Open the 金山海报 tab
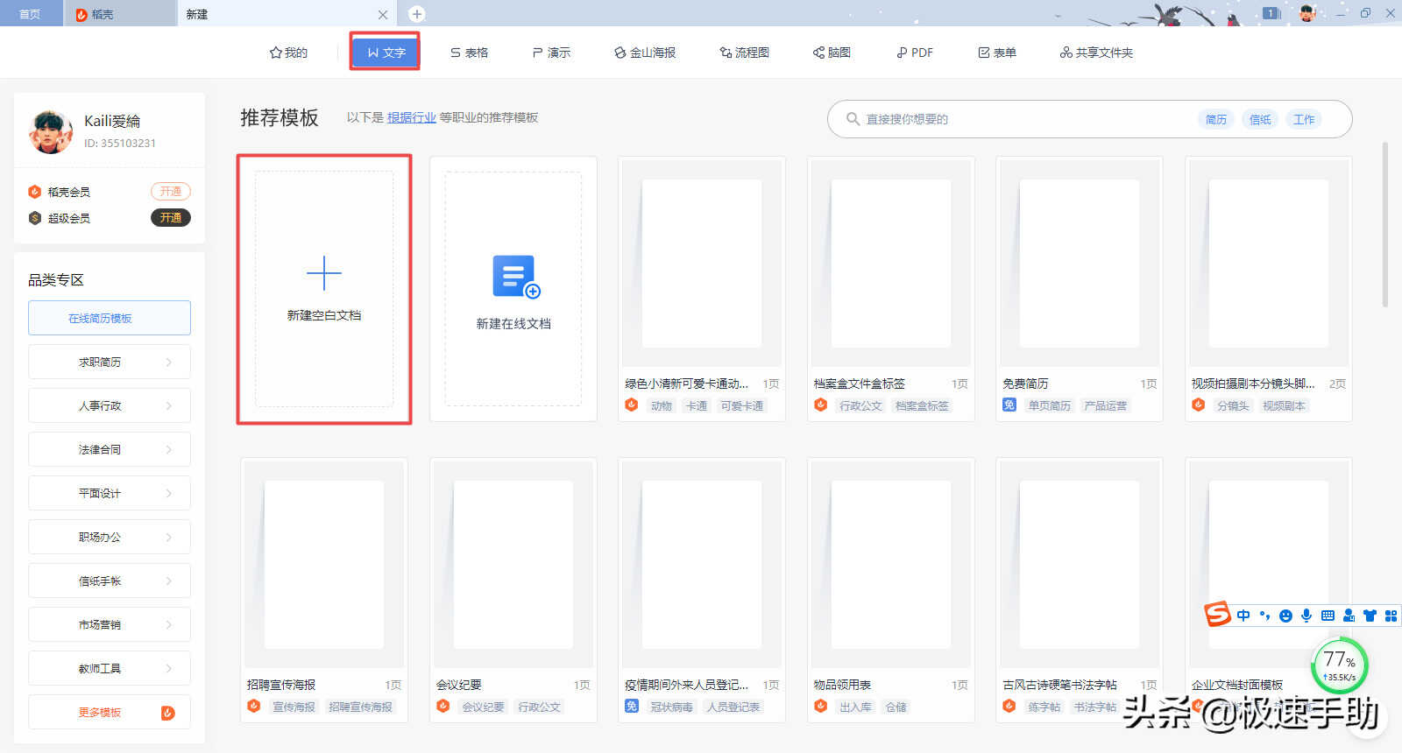This screenshot has width=1402, height=753. pos(645,53)
